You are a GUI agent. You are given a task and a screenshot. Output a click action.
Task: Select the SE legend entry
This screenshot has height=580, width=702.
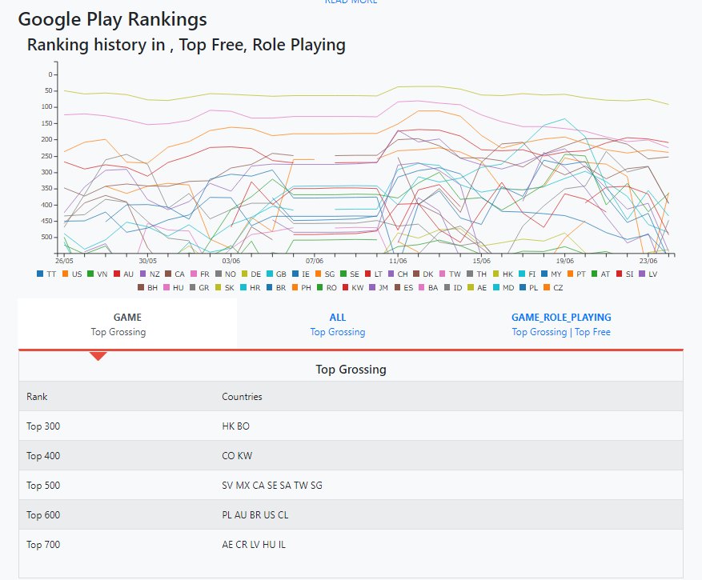(350, 274)
